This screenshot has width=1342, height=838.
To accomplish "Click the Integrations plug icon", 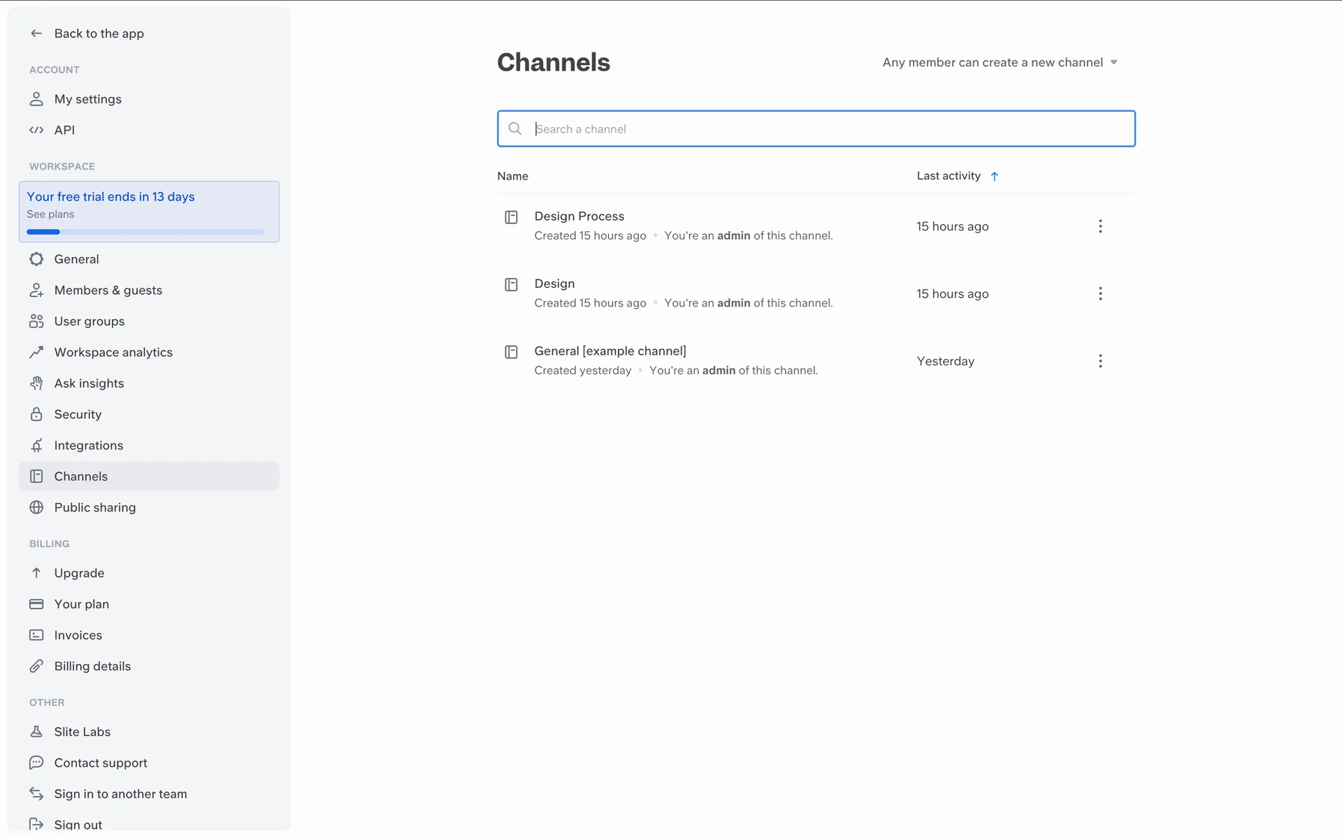I will click(x=36, y=446).
